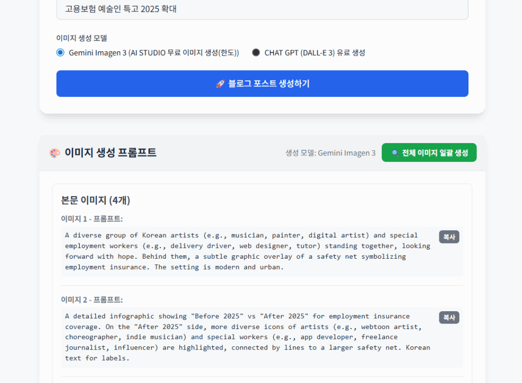The width and height of the screenshot is (522, 383).
Task: Copy the 이미지 2 prompt with 복사
Action: pyautogui.click(x=449, y=317)
